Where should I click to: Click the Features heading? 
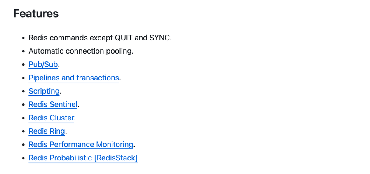[x=36, y=14]
